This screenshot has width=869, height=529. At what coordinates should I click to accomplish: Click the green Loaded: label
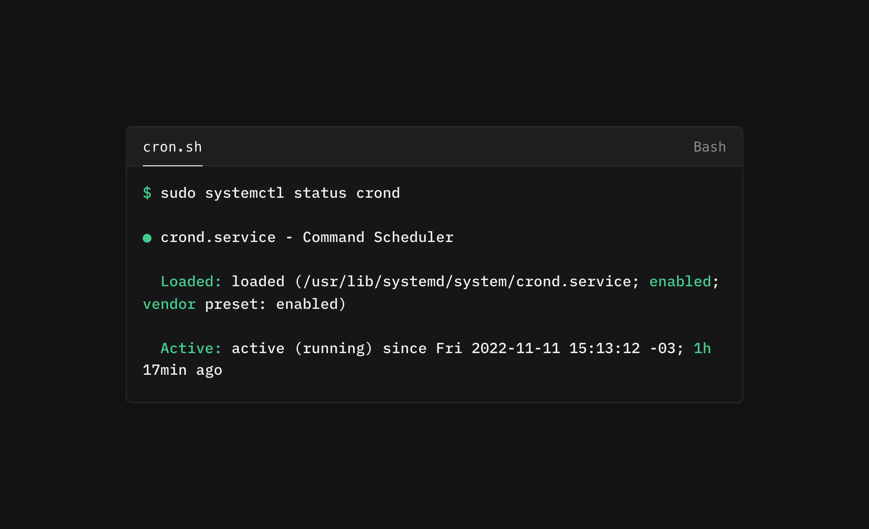click(x=191, y=282)
